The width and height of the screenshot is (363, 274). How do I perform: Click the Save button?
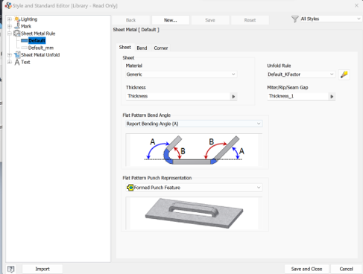(x=210, y=20)
